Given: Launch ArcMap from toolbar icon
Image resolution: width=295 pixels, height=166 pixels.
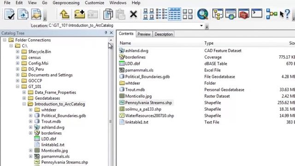Looking at the screenshot, I should tap(230, 14).
